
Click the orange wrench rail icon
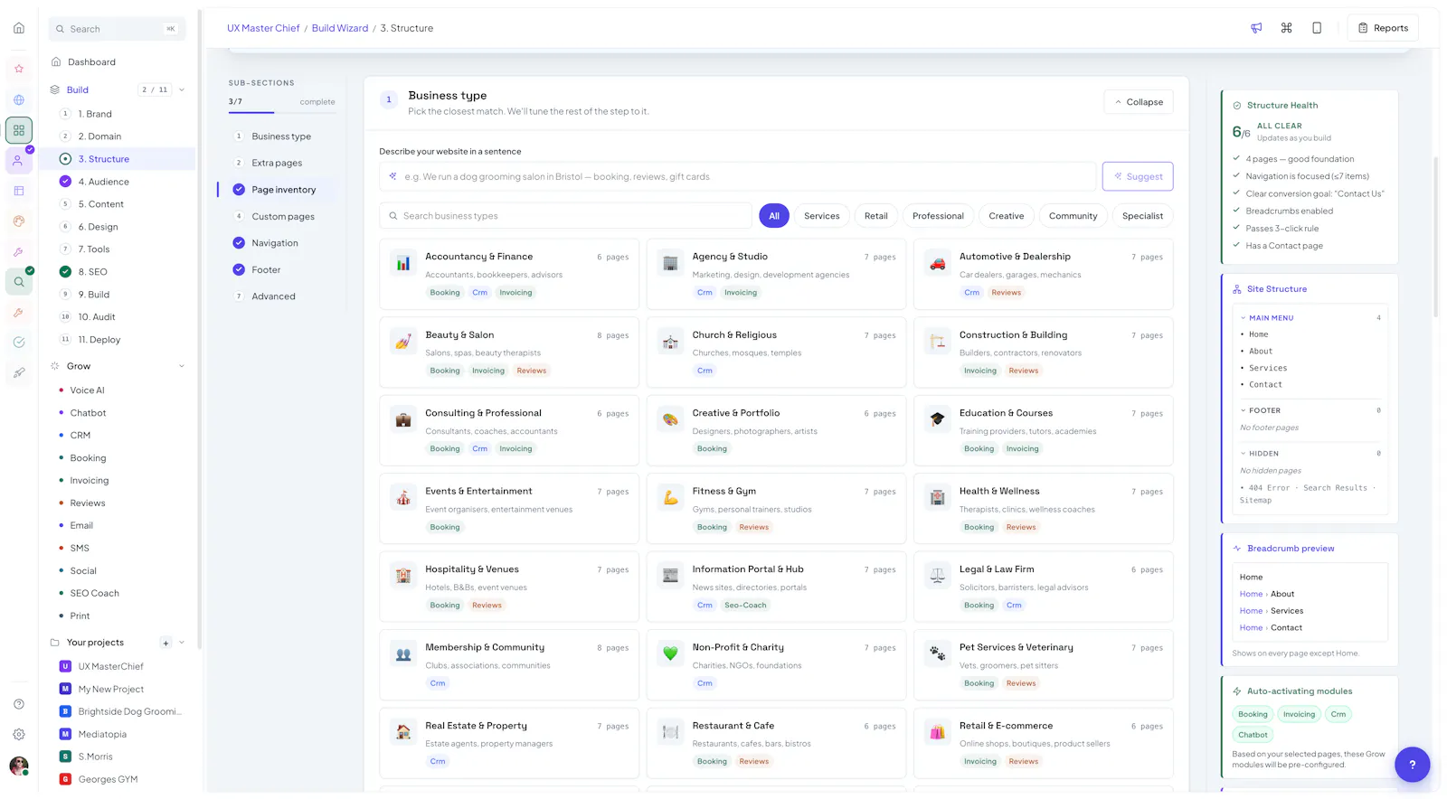tap(19, 313)
